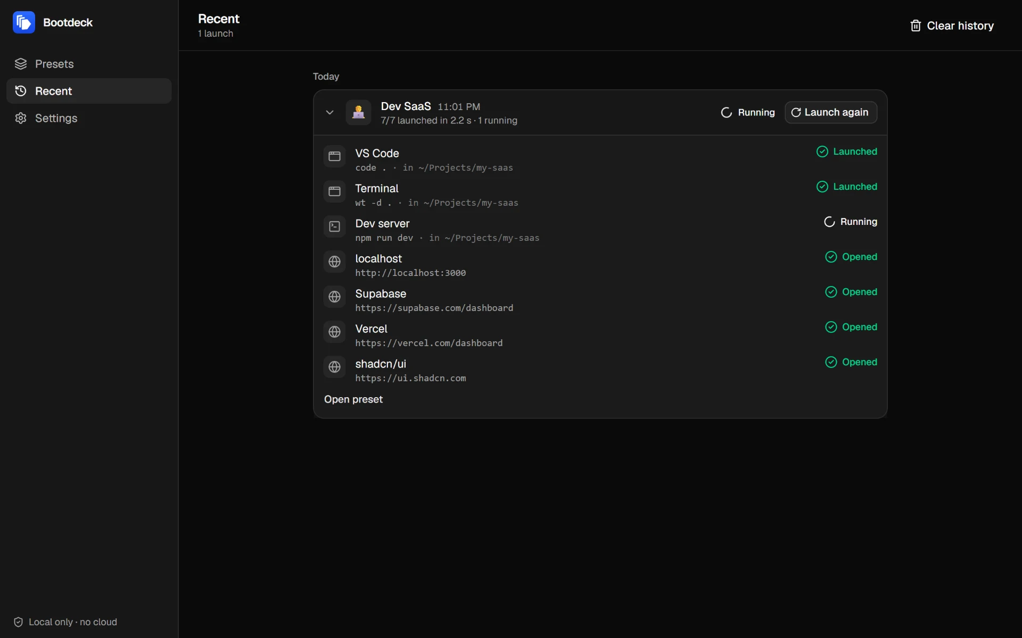Open the Presets section
The height and width of the screenshot is (638, 1022).
[x=89, y=64]
